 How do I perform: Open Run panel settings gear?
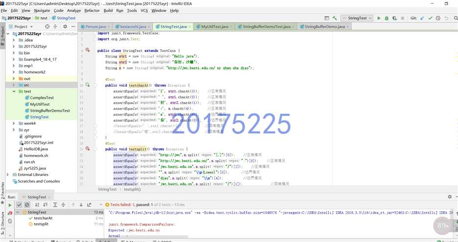[450, 197]
